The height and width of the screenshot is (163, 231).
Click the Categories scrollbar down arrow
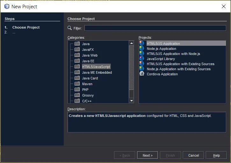[131, 101]
